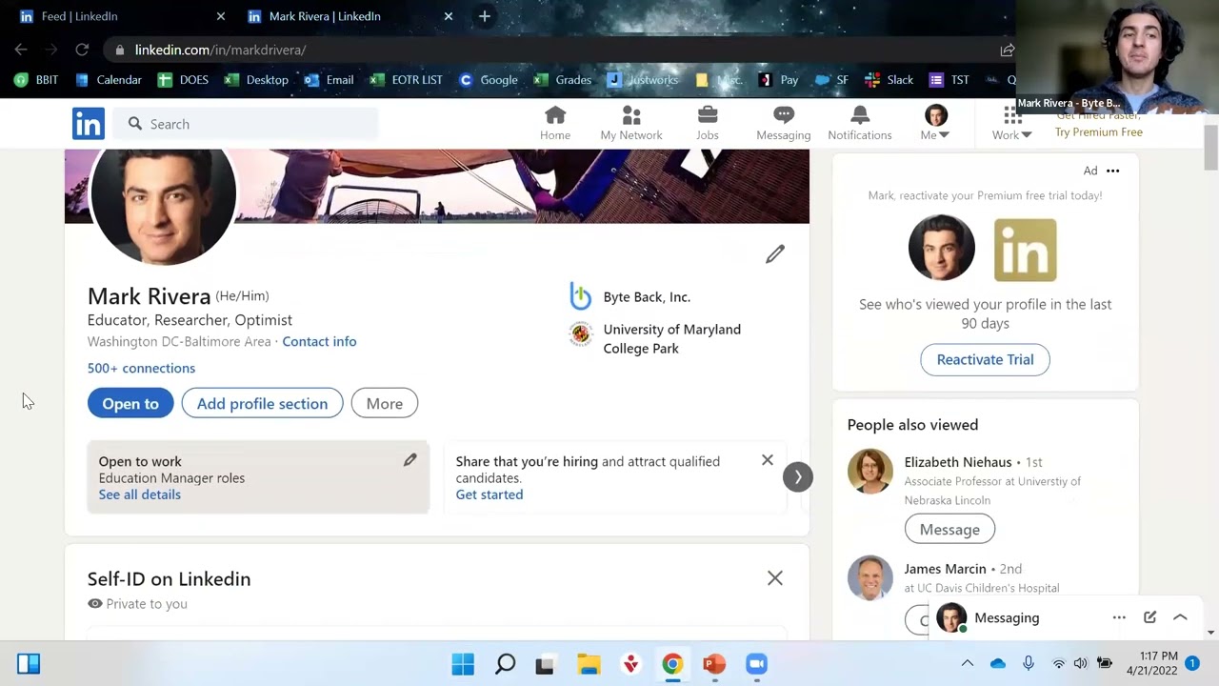Click the Open to button
This screenshot has height=686, width=1219.
click(130, 403)
